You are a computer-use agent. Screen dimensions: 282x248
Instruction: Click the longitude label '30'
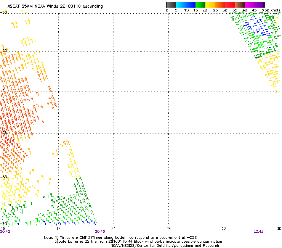point(279,229)
